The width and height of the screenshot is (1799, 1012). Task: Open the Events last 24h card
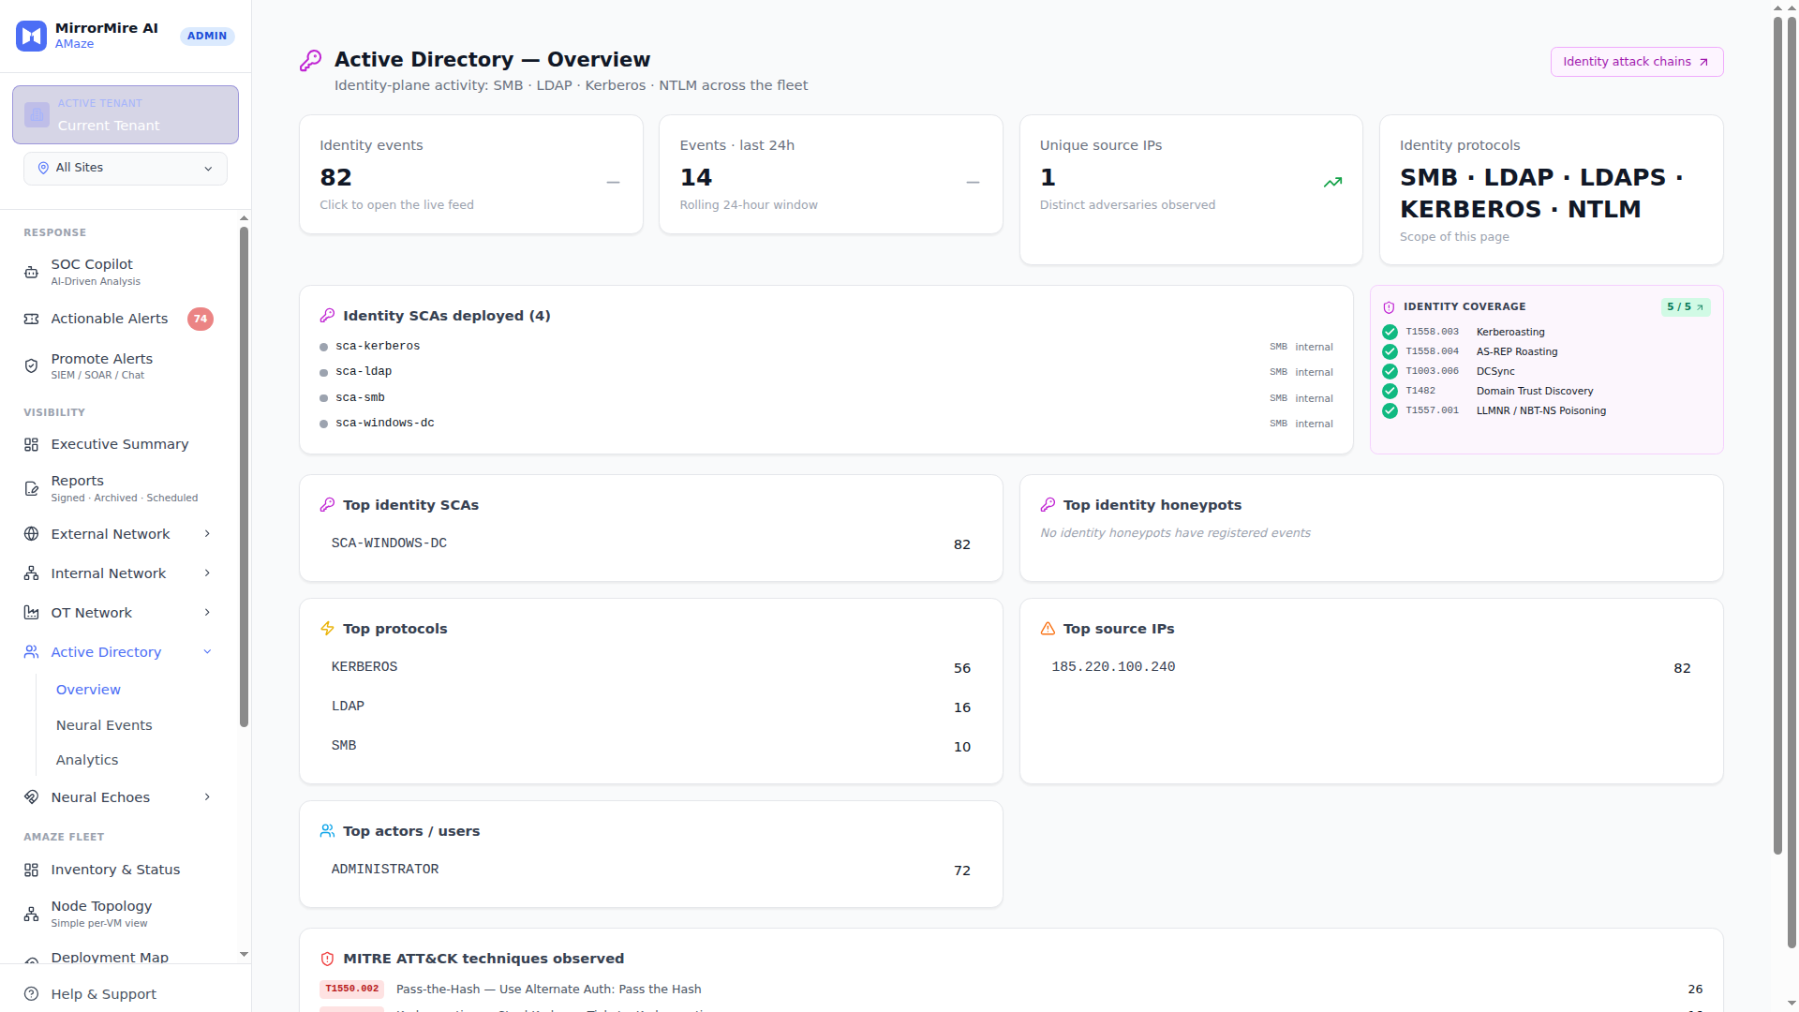click(x=830, y=174)
